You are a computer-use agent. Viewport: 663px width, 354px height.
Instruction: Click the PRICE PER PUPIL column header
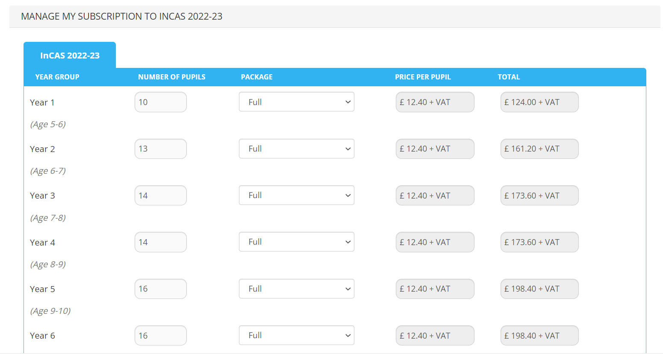pyautogui.click(x=423, y=77)
